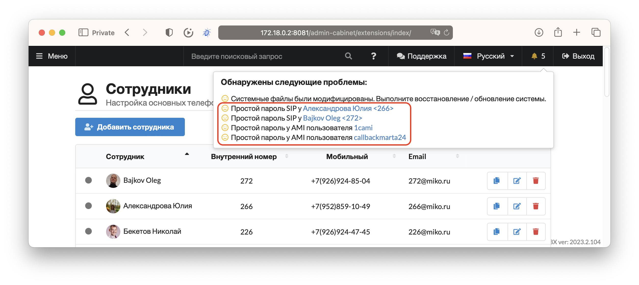Open Александрова Юлия <266> warning link
Image resolution: width=639 pixels, height=285 pixels.
point(348,108)
